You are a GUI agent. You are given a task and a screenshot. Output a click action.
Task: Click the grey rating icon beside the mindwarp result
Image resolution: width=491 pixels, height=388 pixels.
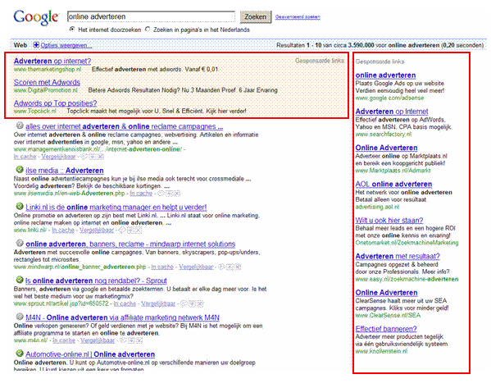point(20,243)
